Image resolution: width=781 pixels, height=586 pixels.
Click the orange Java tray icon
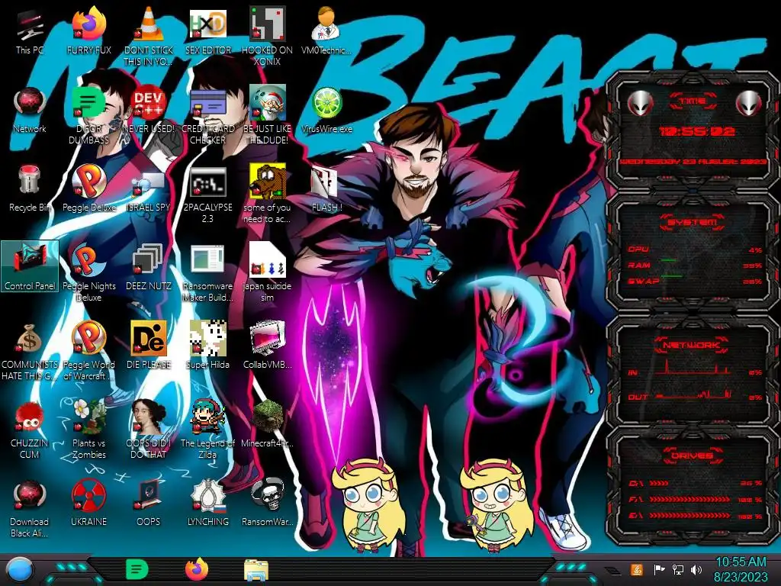(x=637, y=569)
